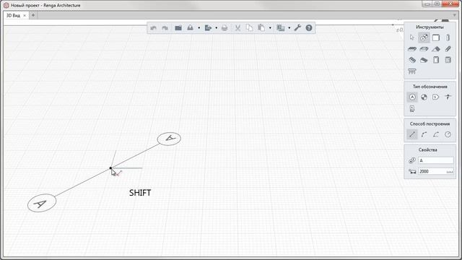Choose the Door tool

tap(436, 60)
